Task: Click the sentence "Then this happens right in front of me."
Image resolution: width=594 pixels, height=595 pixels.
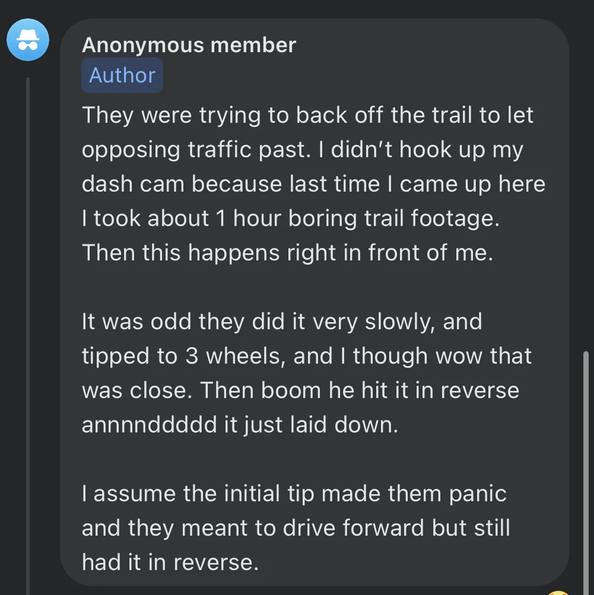Action: tap(287, 253)
